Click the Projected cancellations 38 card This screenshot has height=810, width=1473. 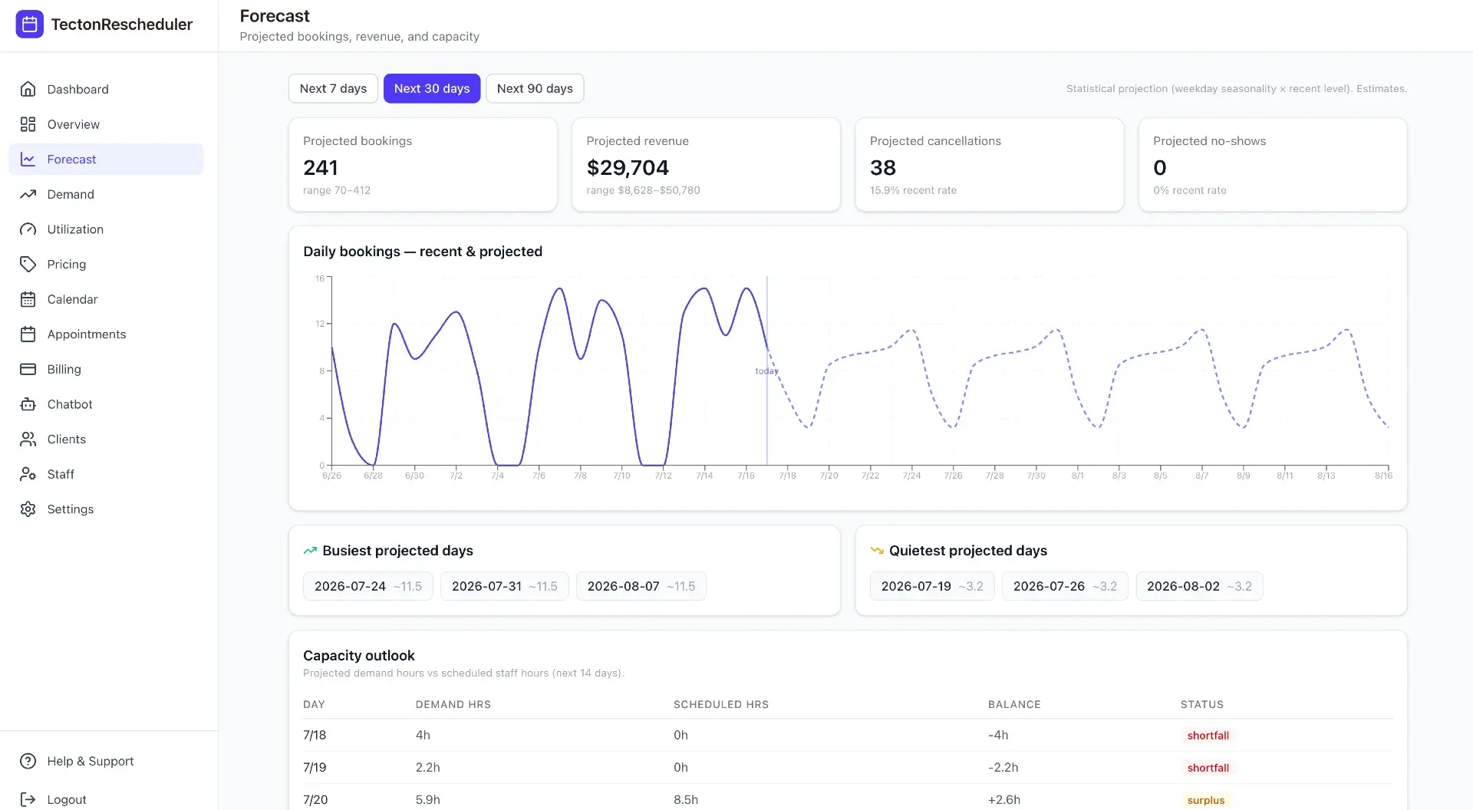tap(990, 164)
